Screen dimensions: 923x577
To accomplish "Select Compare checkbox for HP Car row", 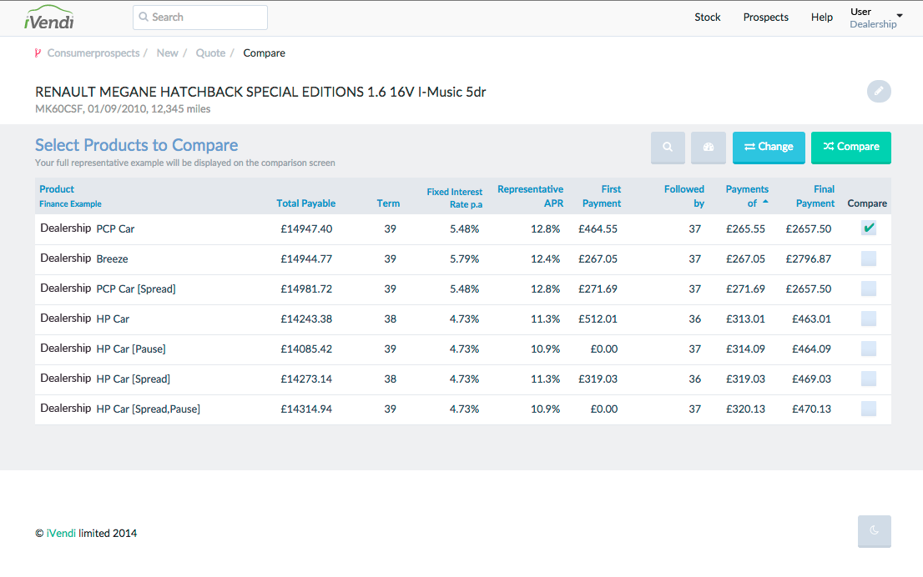I will [x=868, y=319].
